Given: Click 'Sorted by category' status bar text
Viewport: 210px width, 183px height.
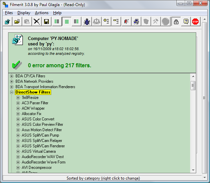Looking at the screenshot, I should (103, 178).
